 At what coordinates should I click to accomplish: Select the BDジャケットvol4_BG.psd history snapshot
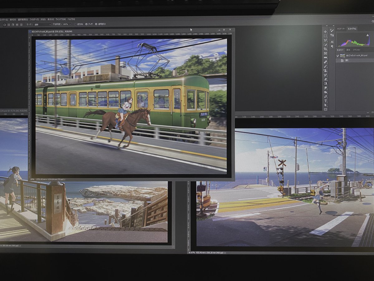coord(355,56)
